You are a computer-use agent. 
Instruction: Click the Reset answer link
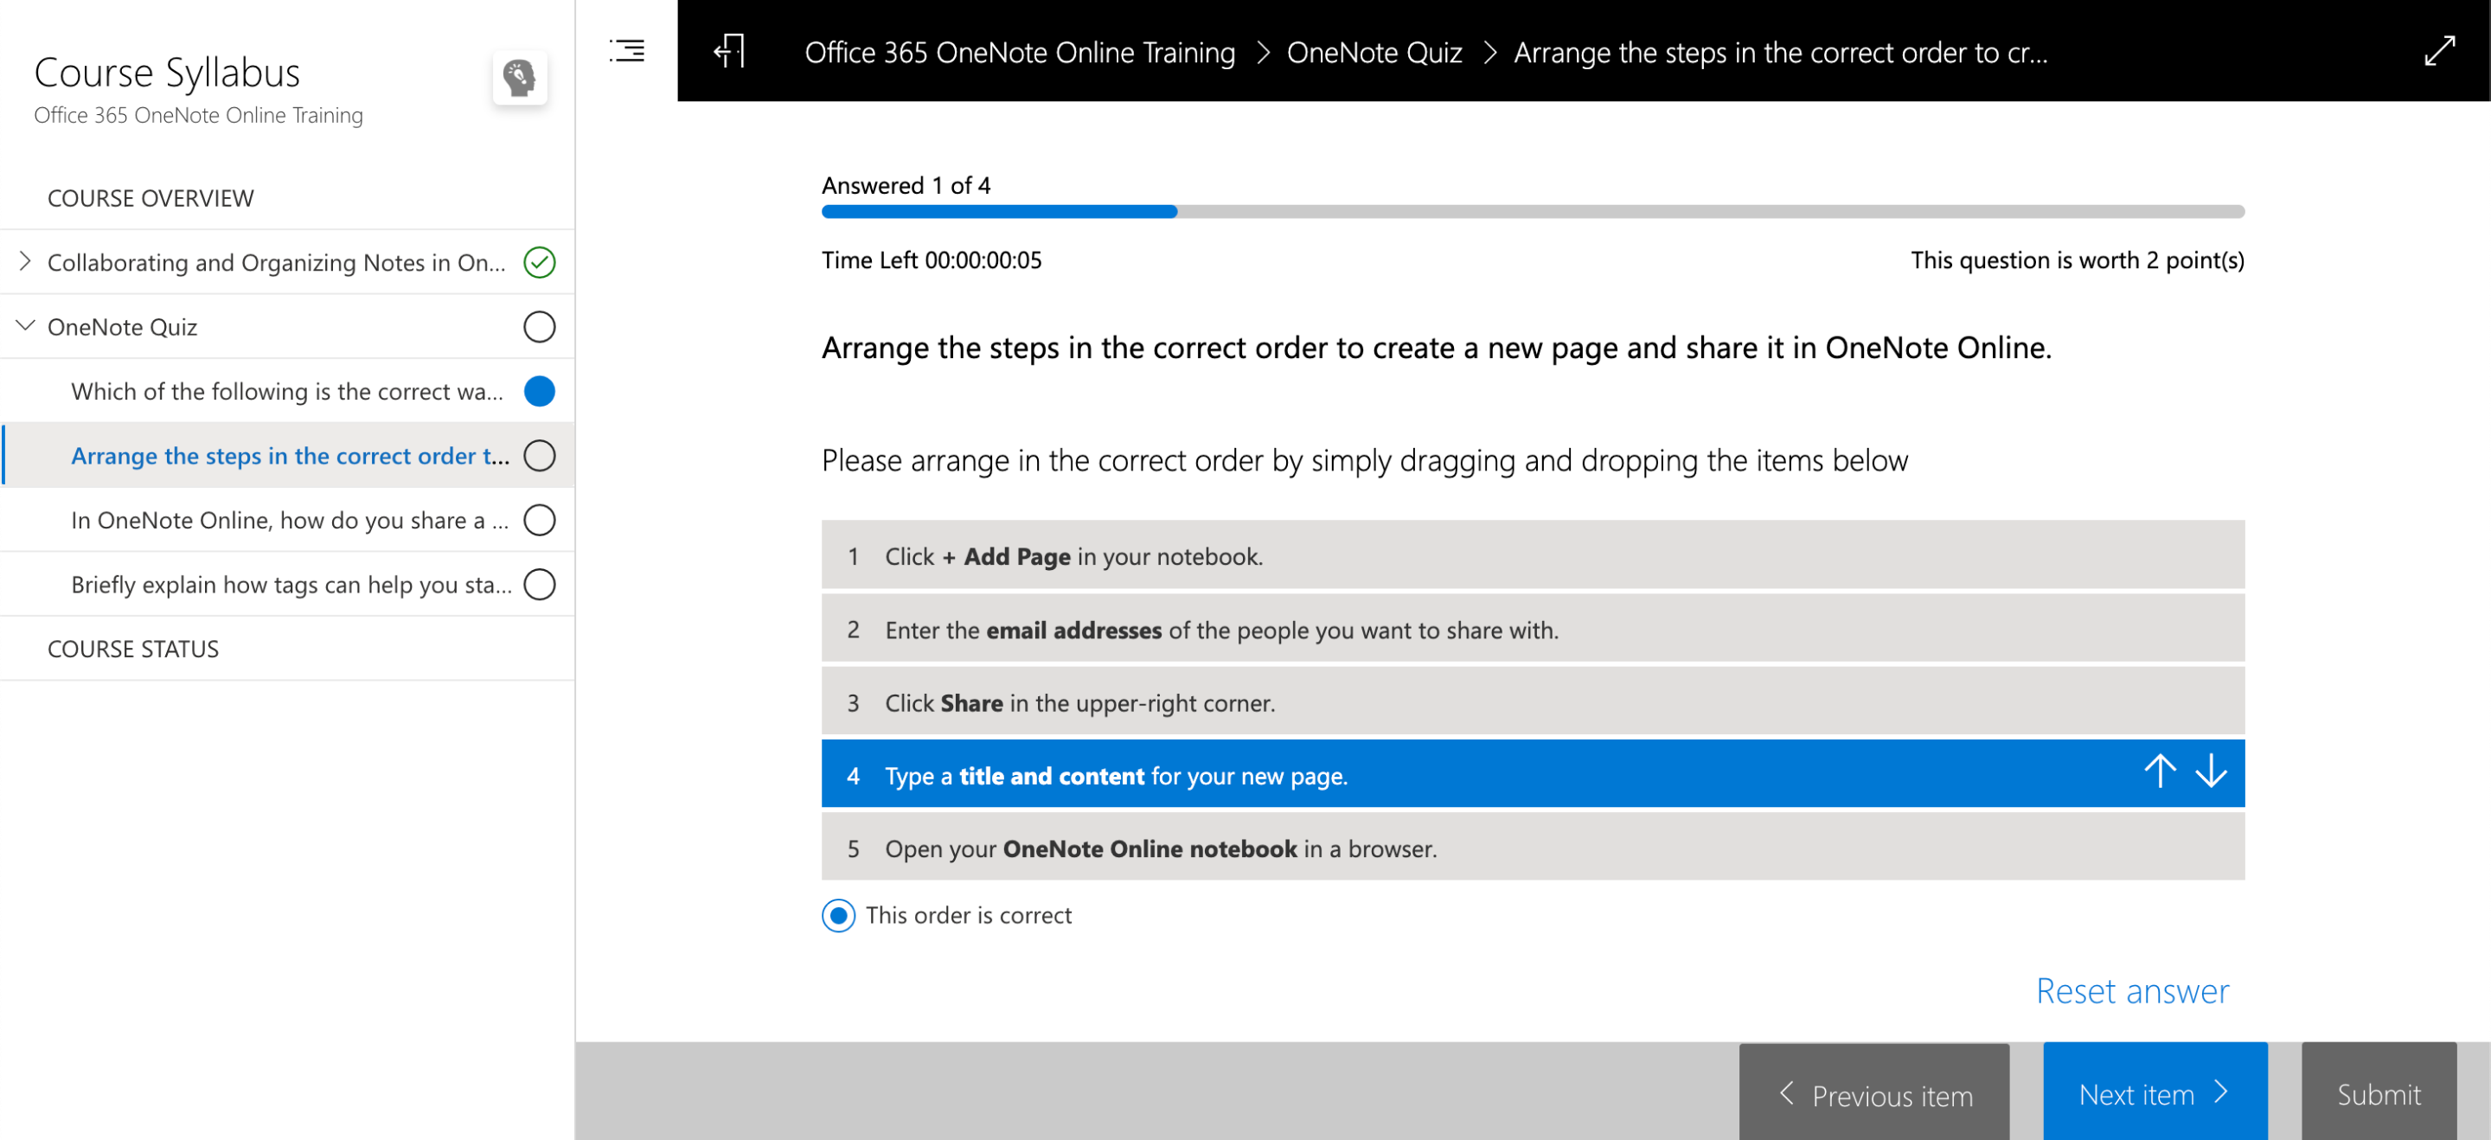(x=2131, y=991)
